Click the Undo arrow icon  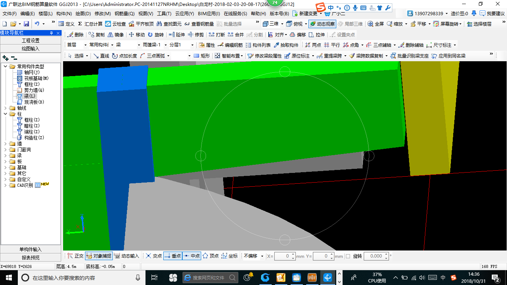(x=37, y=24)
